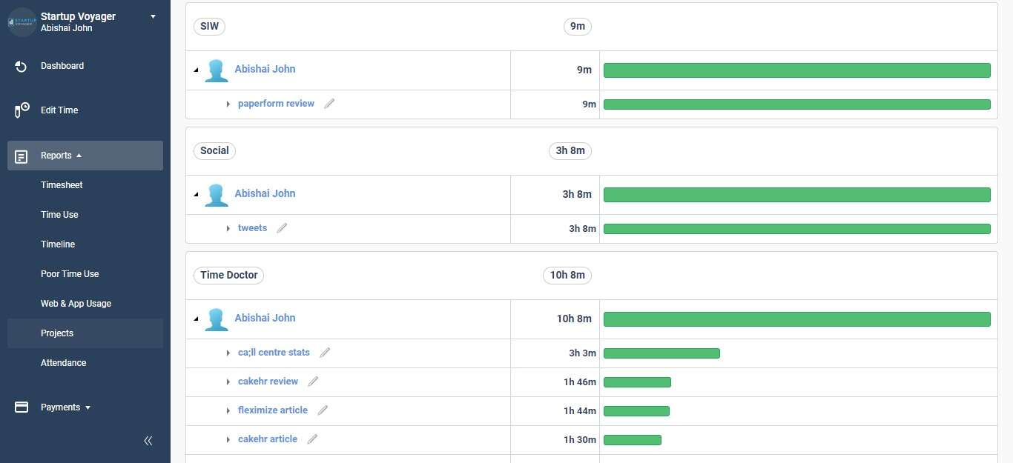
Task: Click the avatar icon under the SIW project
Action: click(x=216, y=70)
